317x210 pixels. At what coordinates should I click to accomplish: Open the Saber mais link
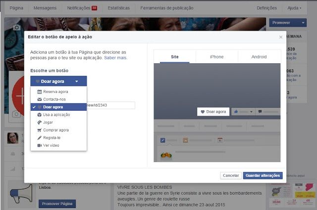(x=115, y=58)
